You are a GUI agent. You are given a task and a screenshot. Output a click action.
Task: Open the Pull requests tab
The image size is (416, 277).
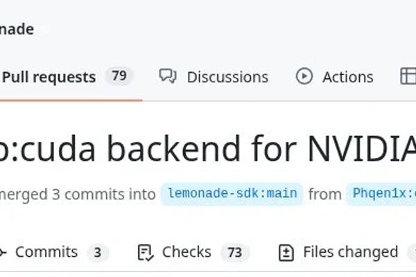pyautogui.click(x=49, y=78)
